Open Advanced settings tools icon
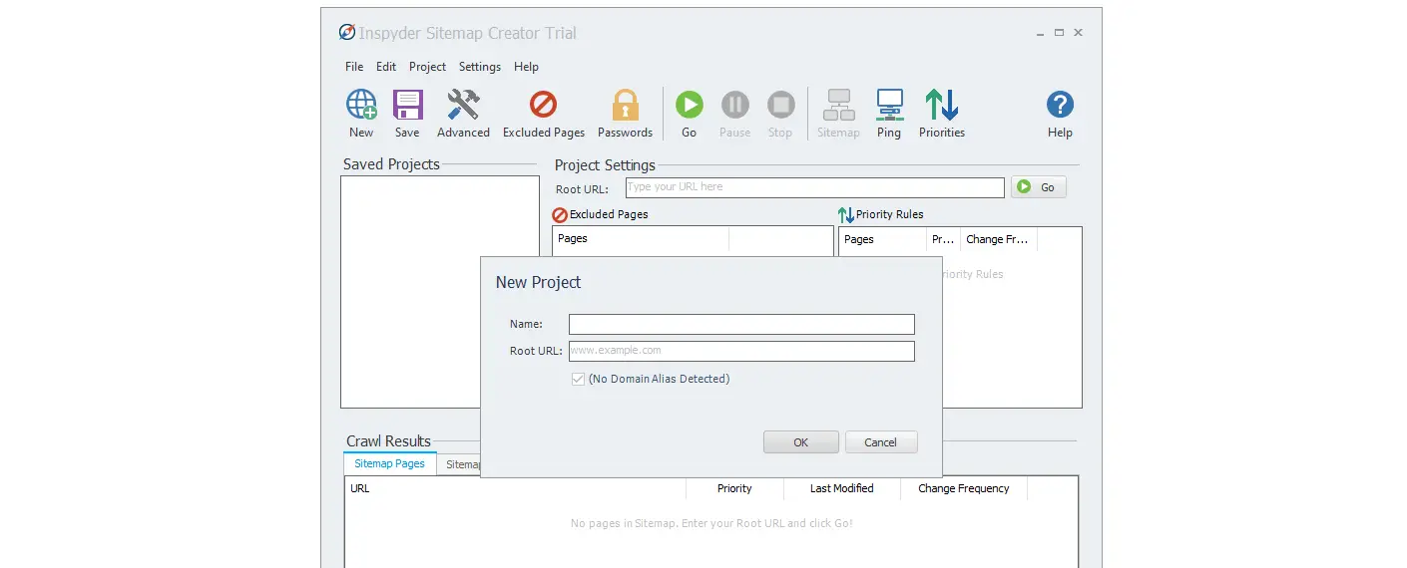Screen dimensions: 1407x568 point(463,105)
